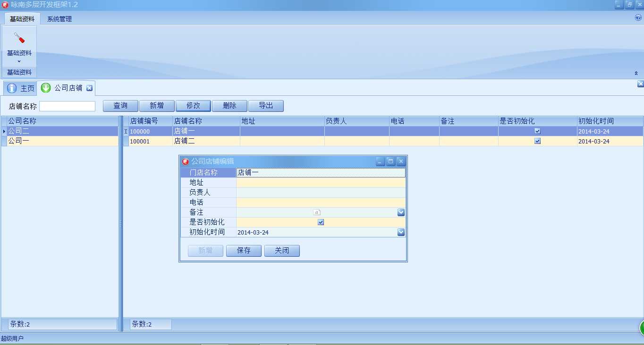Maximize the 公司店铺编辑 dialog

point(390,161)
